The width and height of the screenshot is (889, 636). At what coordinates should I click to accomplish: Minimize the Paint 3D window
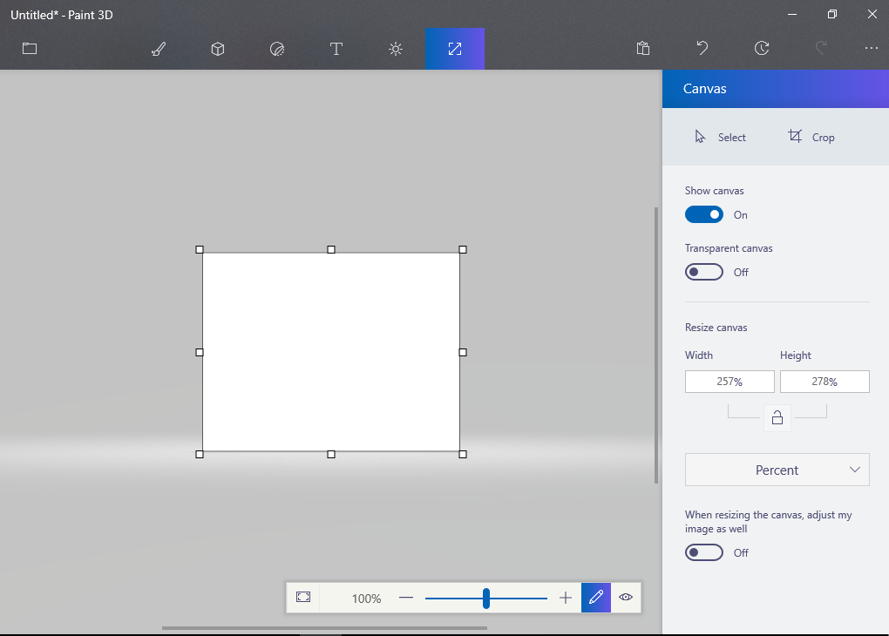(x=792, y=14)
